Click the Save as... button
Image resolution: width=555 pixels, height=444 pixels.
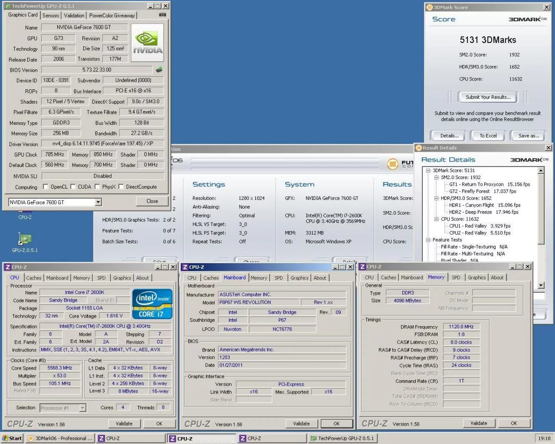click(529, 136)
